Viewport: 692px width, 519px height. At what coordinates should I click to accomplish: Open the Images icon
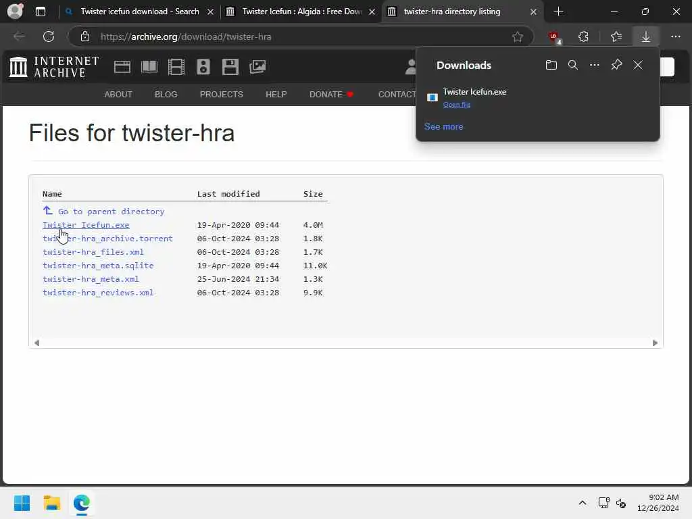257,67
